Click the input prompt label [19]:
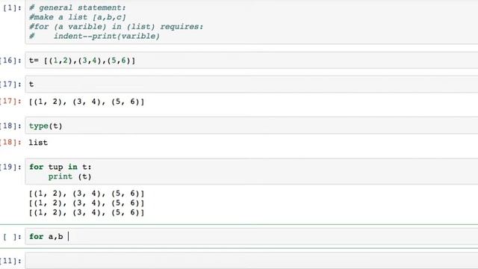The image size is (478, 269). tap(10, 167)
